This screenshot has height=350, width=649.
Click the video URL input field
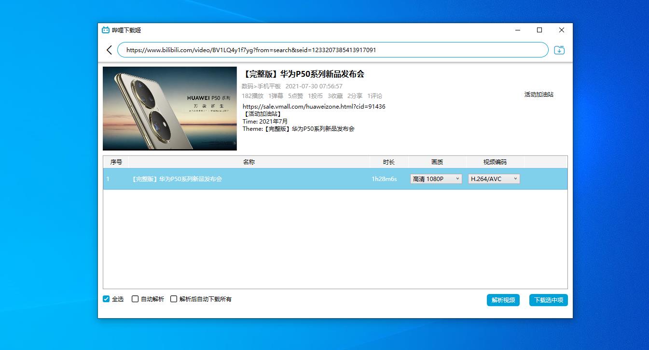point(333,50)
